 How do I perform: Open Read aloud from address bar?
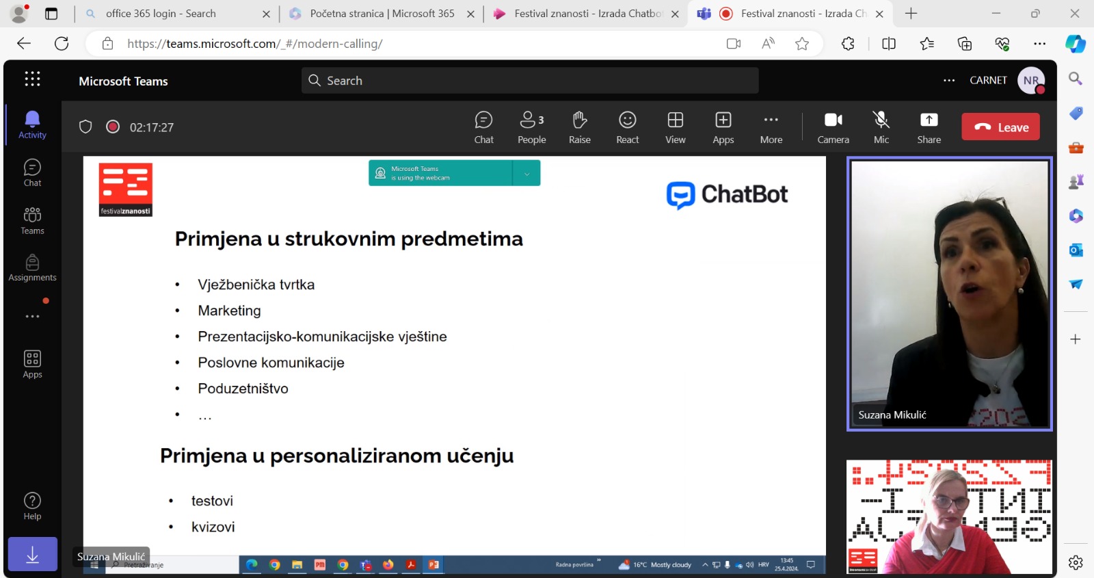768,44
